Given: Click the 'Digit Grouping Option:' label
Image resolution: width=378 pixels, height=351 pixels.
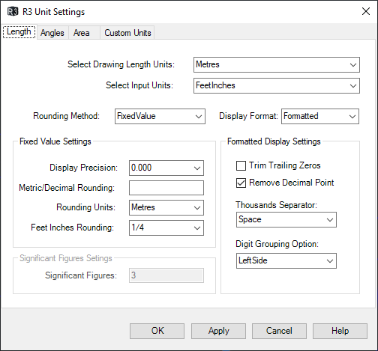Looking at the screenshot, I should click(x=277, y=244).
